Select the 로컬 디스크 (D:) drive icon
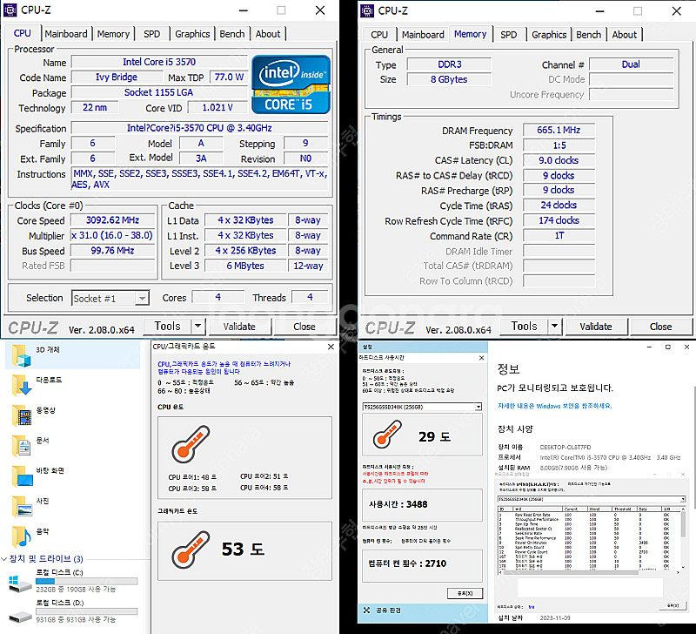This screenshot has width=696, height=634. (20, 617)
